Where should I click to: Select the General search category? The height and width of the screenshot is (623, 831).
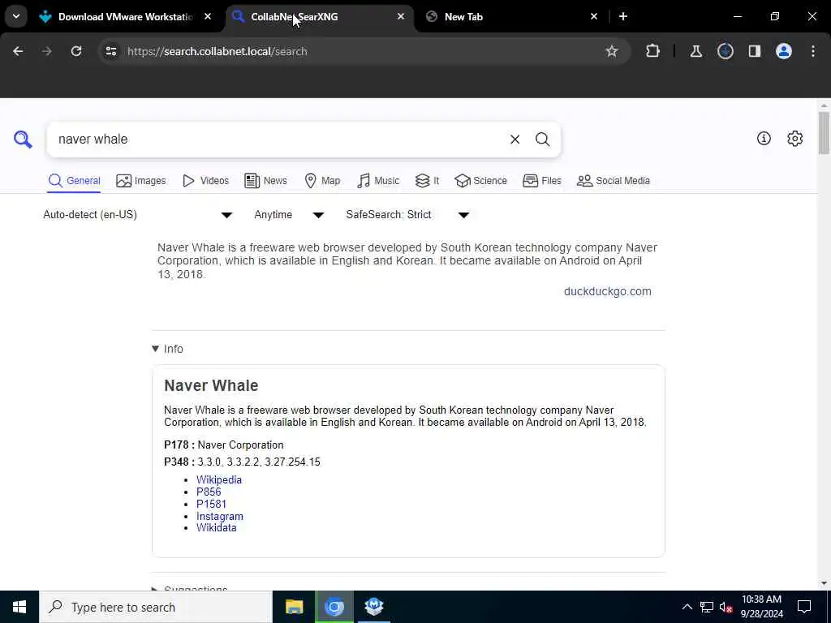coord(74,181)
